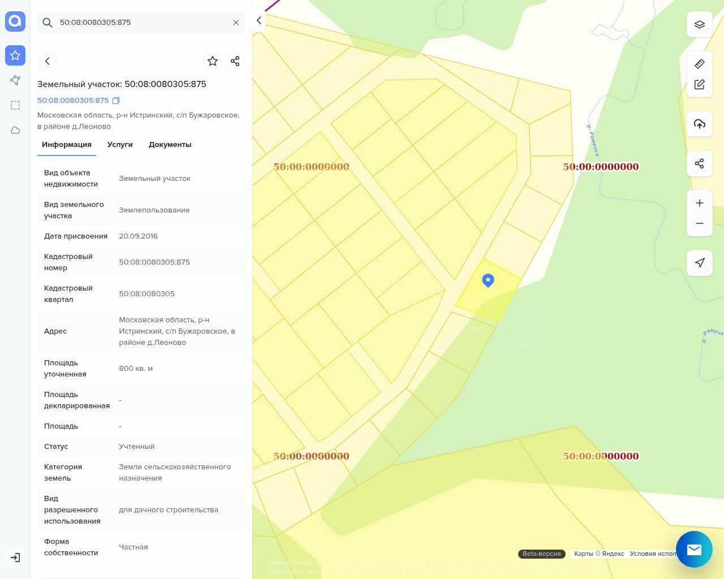This screenshot has width=724, height=579.
Task: Zoom out on the map
Action: click(x=699, y=223)
